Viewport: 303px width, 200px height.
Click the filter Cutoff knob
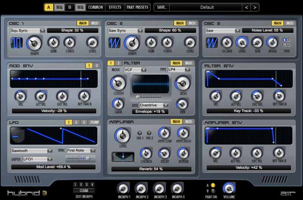[x=118, y=83]
